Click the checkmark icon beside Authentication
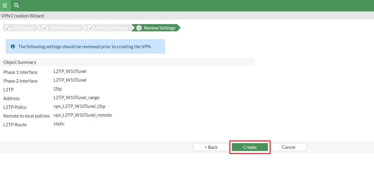The width and height of the screenshot is (374, 176). (x=45, y=28)
